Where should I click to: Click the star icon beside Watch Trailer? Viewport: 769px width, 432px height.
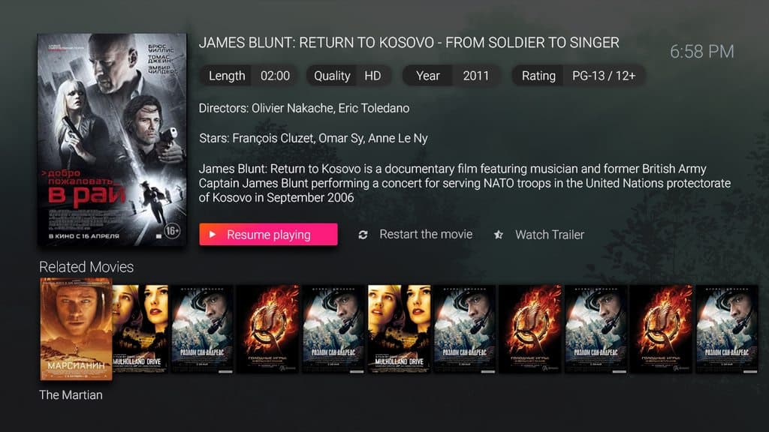tap(499, 235)
